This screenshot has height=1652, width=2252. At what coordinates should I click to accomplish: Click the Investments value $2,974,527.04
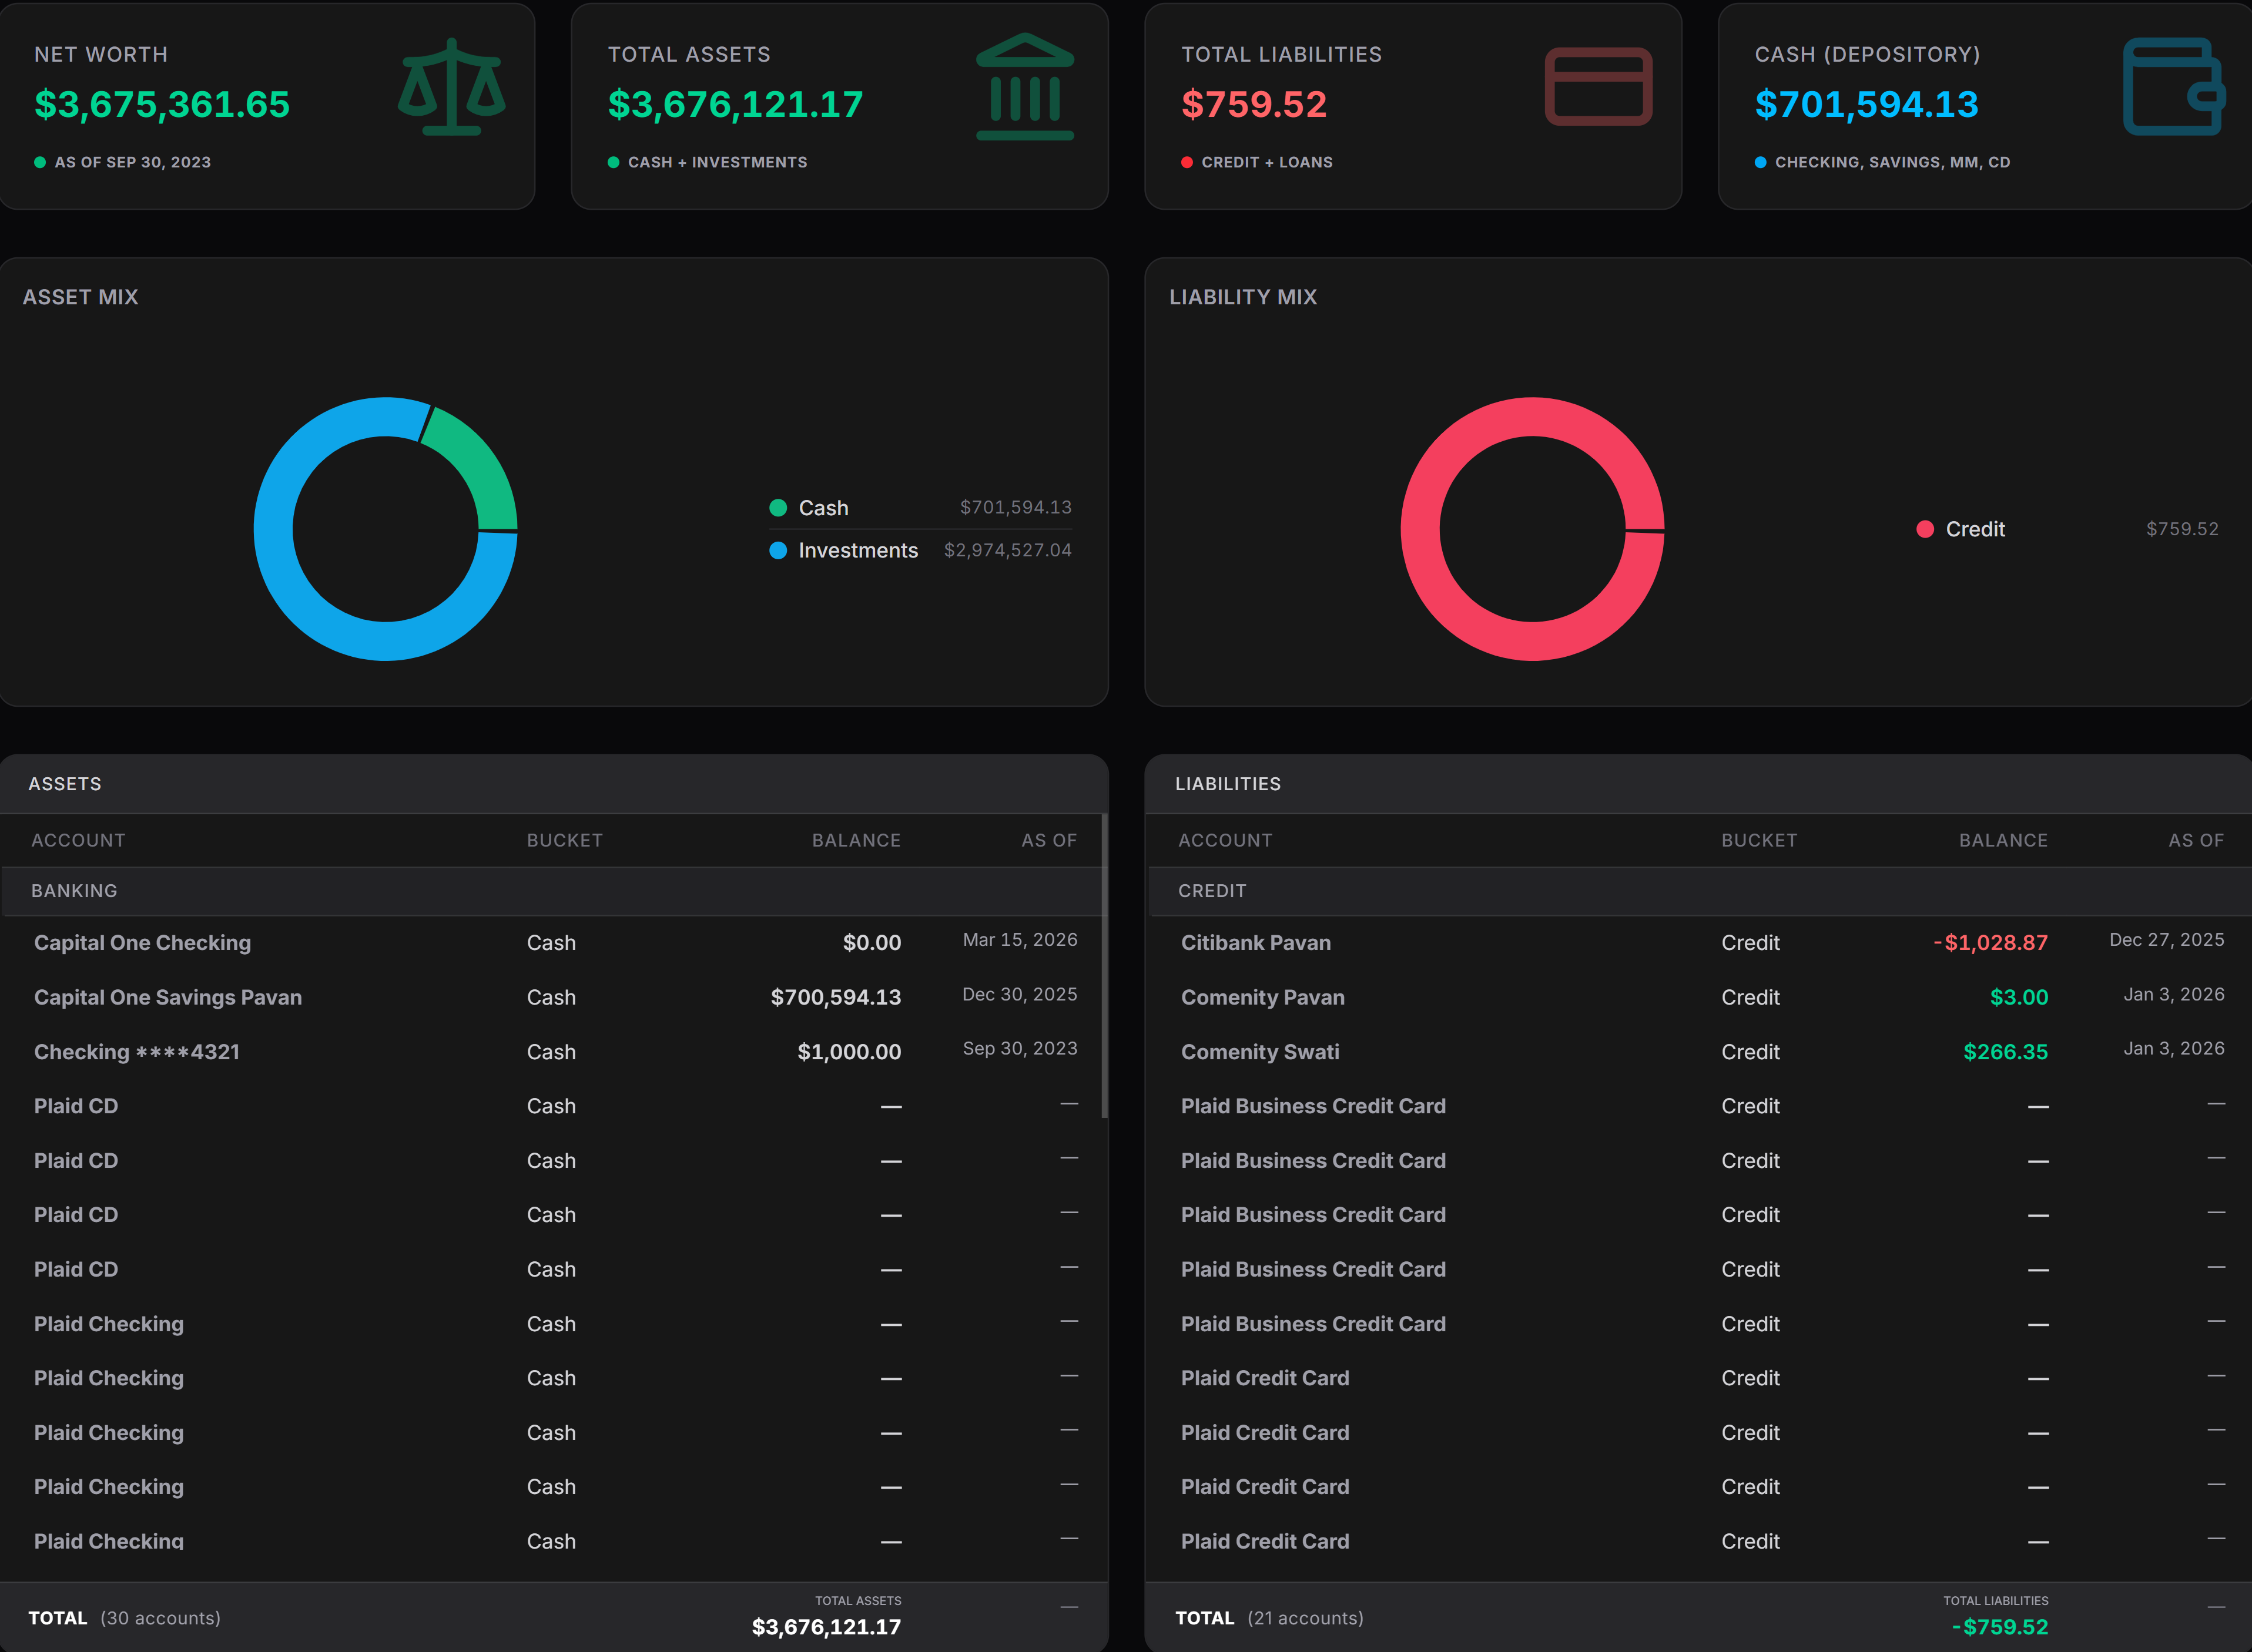1007,550
